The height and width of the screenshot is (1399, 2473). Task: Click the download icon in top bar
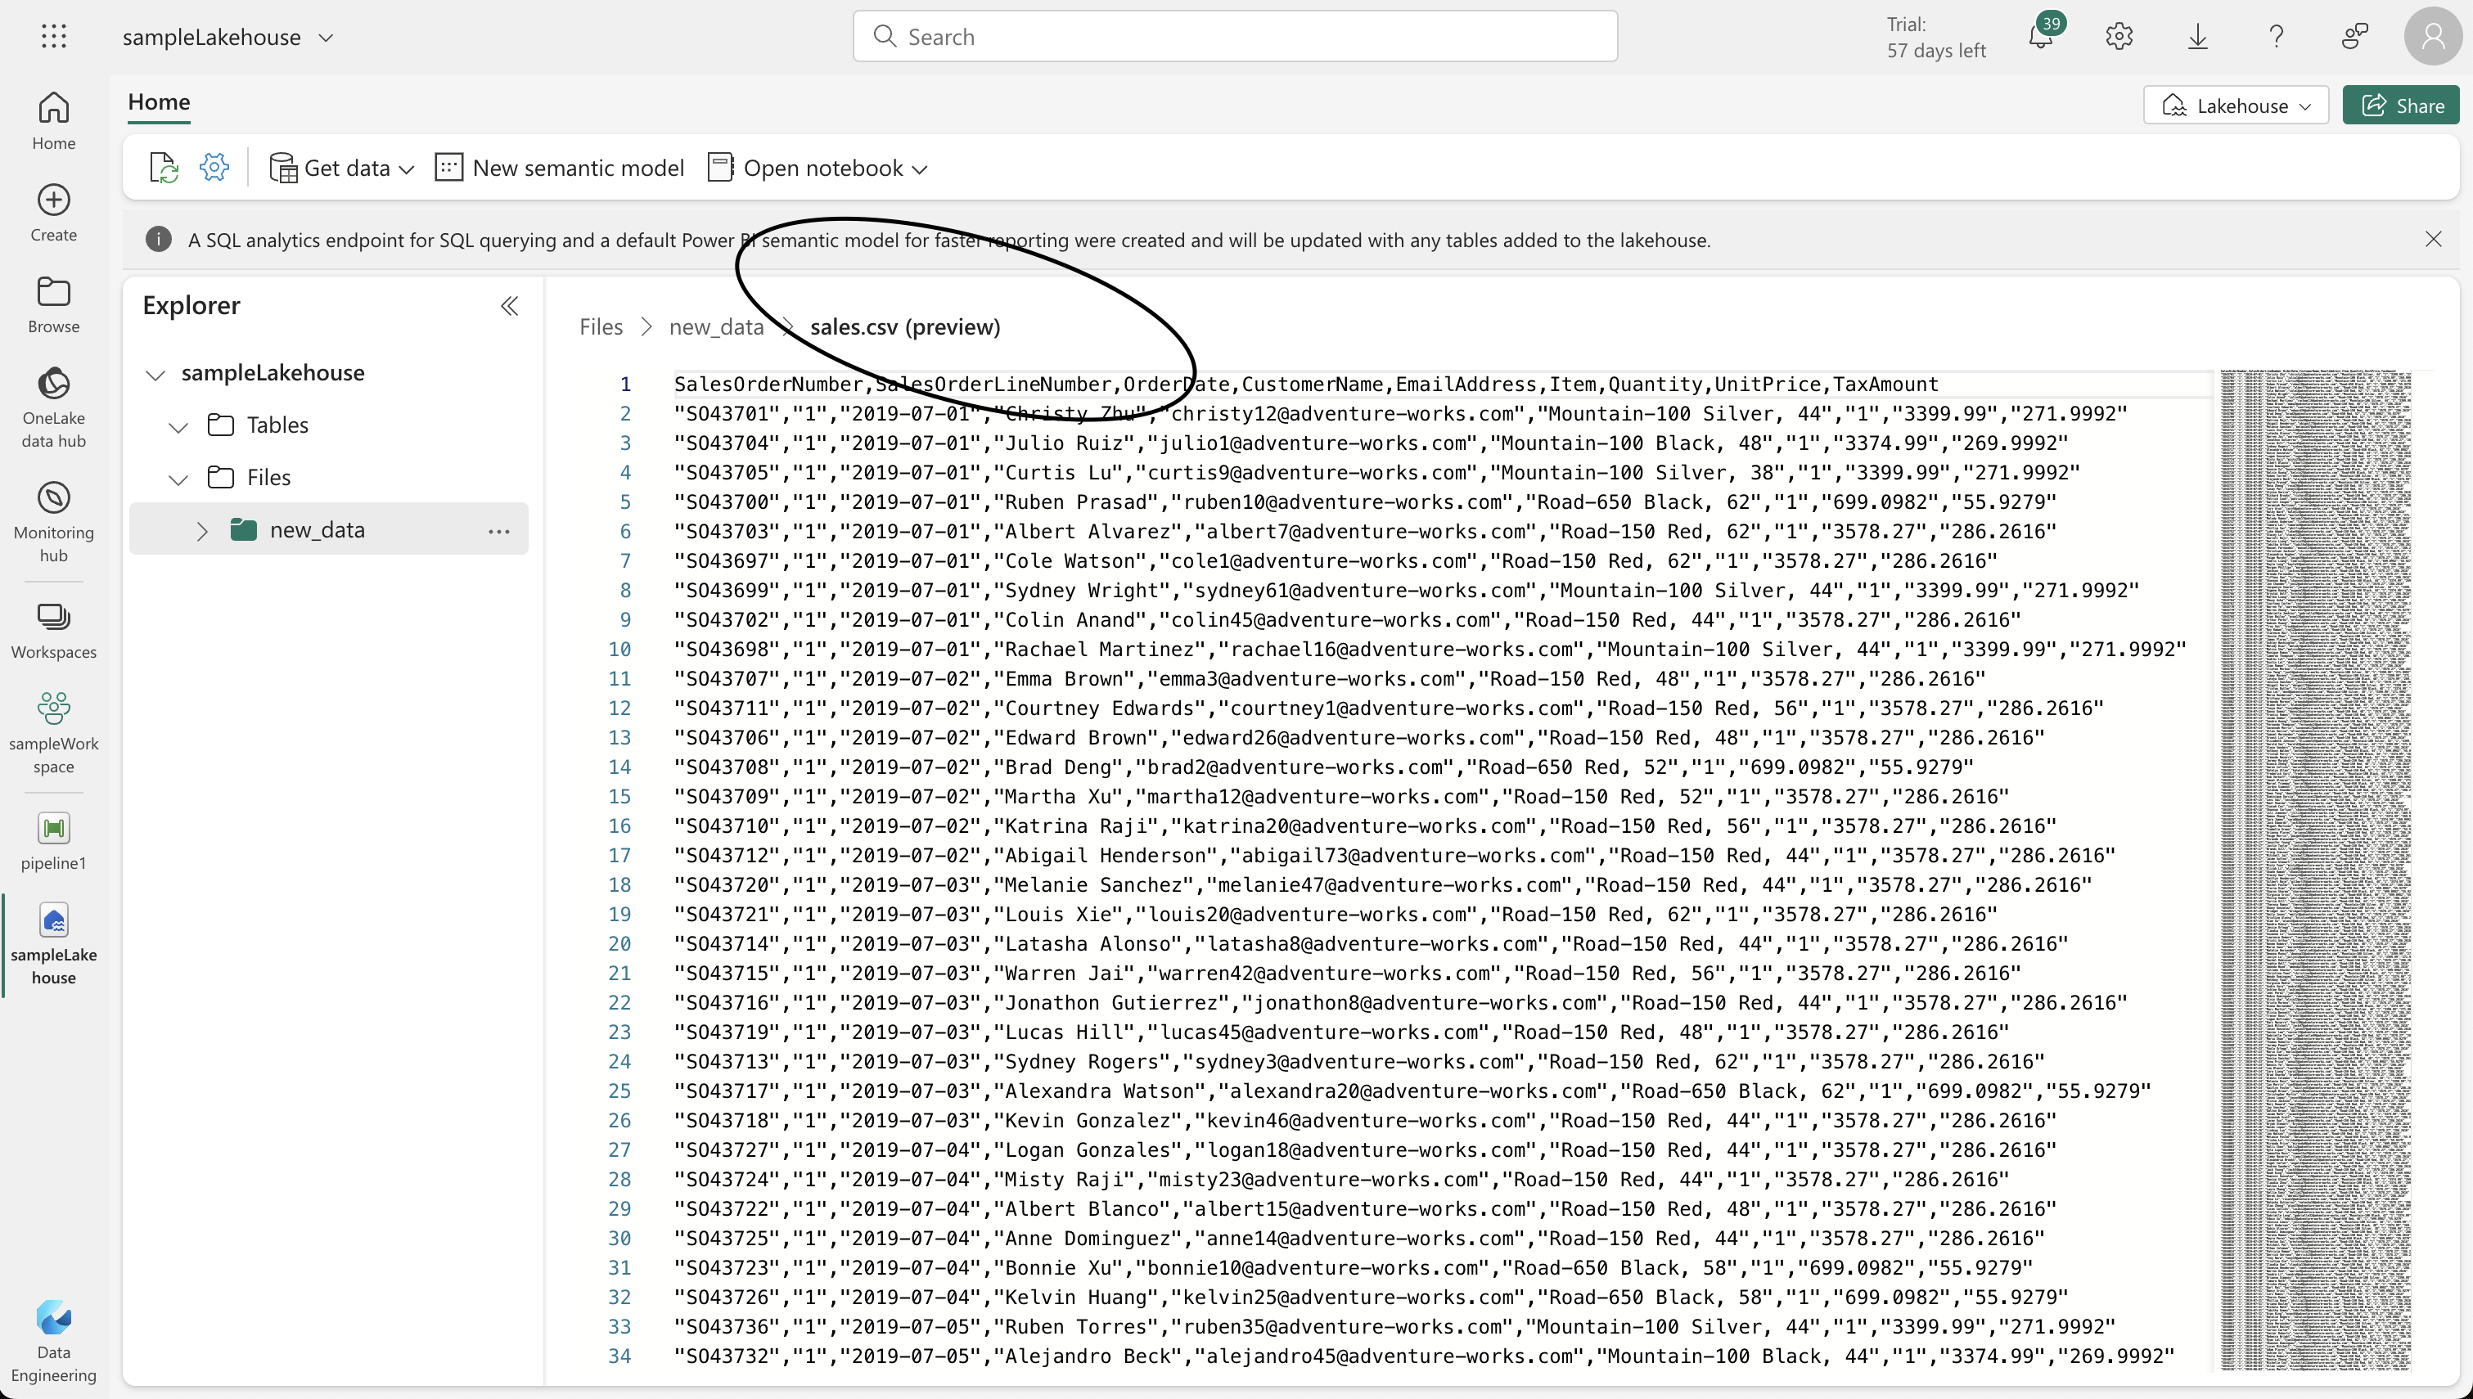(2198, 37)
